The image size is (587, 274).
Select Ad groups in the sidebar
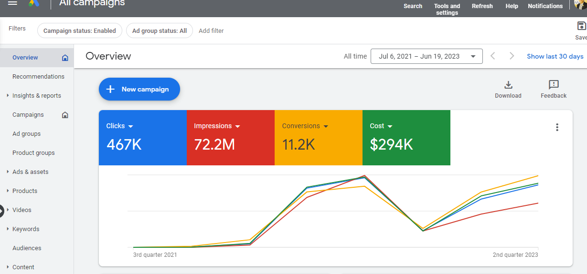[26, 134]
